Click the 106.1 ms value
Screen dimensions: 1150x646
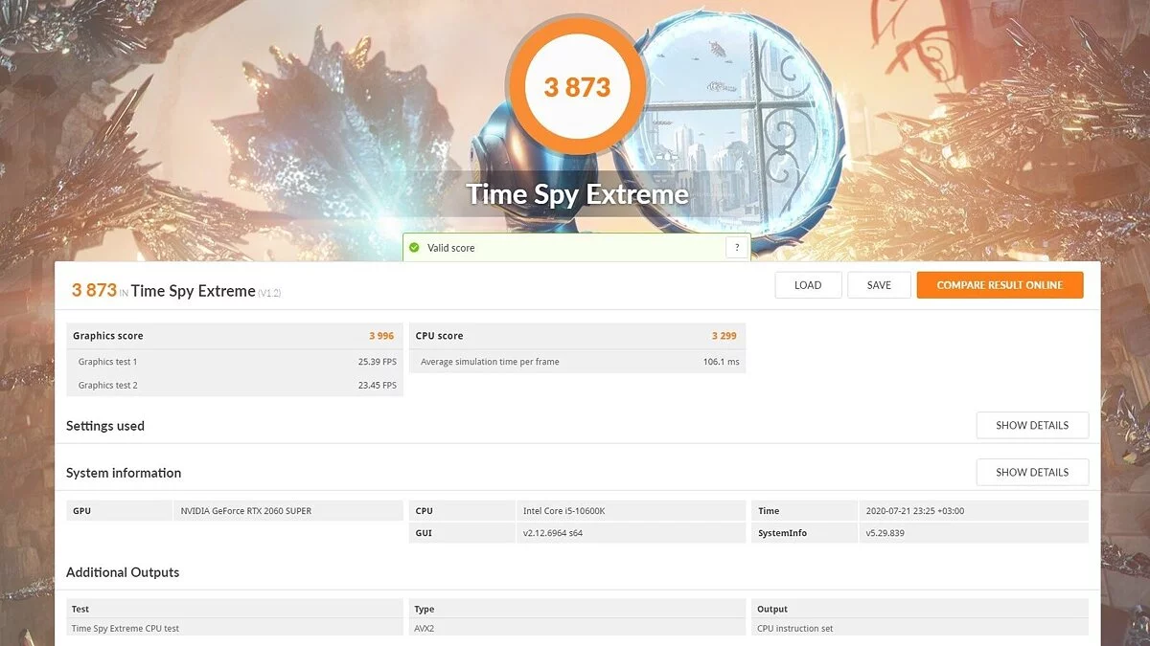point(721,362)
